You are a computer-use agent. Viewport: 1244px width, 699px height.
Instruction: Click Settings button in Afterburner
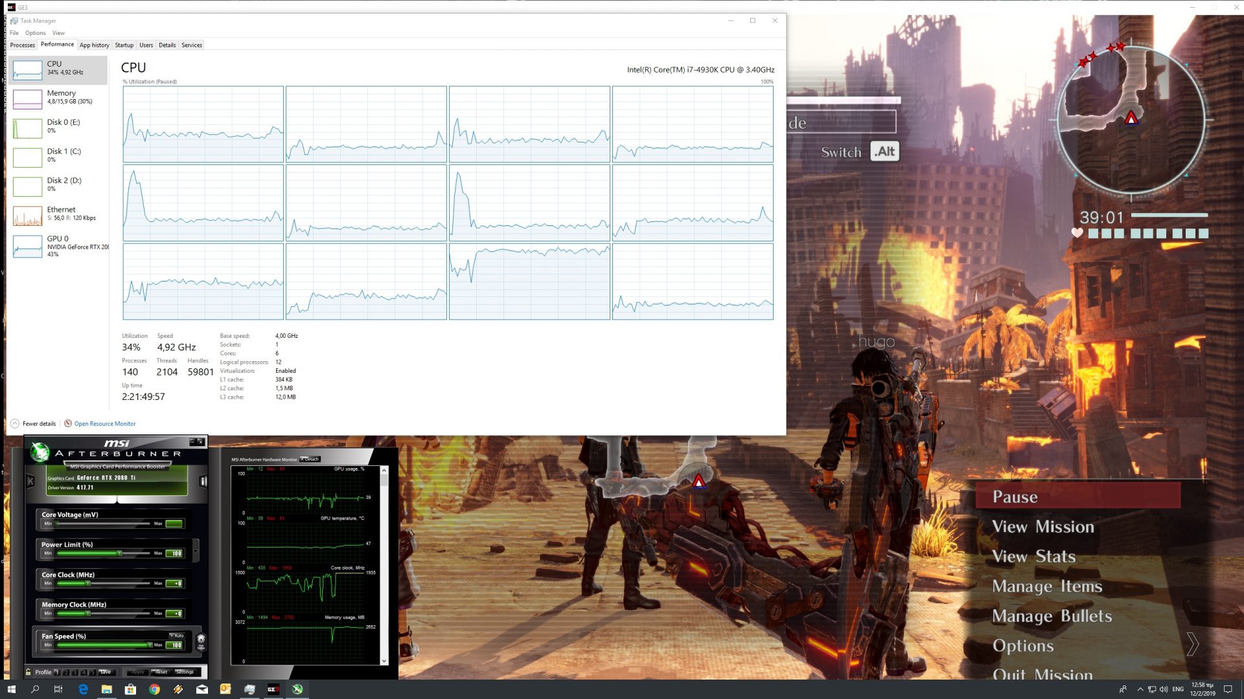coord(185,672)
